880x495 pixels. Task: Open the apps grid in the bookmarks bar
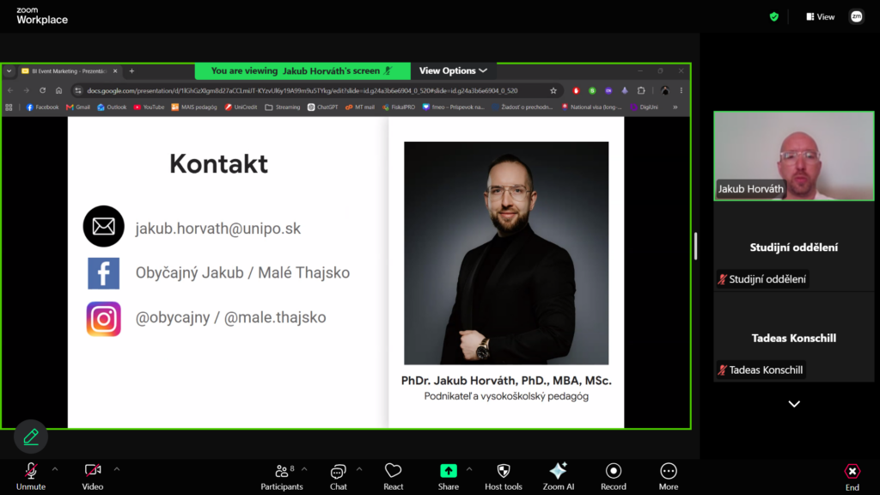pos(9,107)
